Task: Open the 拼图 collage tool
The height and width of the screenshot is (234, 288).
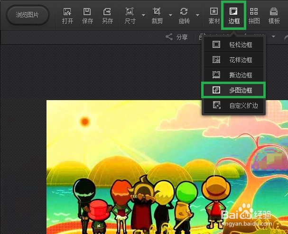Action: tap(254, 16)
